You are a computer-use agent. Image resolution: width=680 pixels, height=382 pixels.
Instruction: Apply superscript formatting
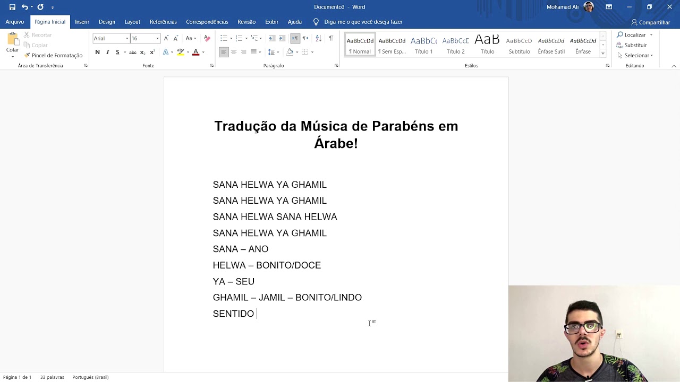click(x=152, y=52)
